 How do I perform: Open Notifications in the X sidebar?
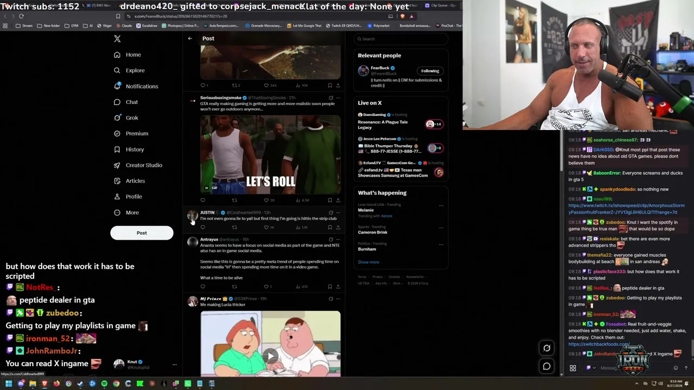pyautogui.click(x=136, y=86)
